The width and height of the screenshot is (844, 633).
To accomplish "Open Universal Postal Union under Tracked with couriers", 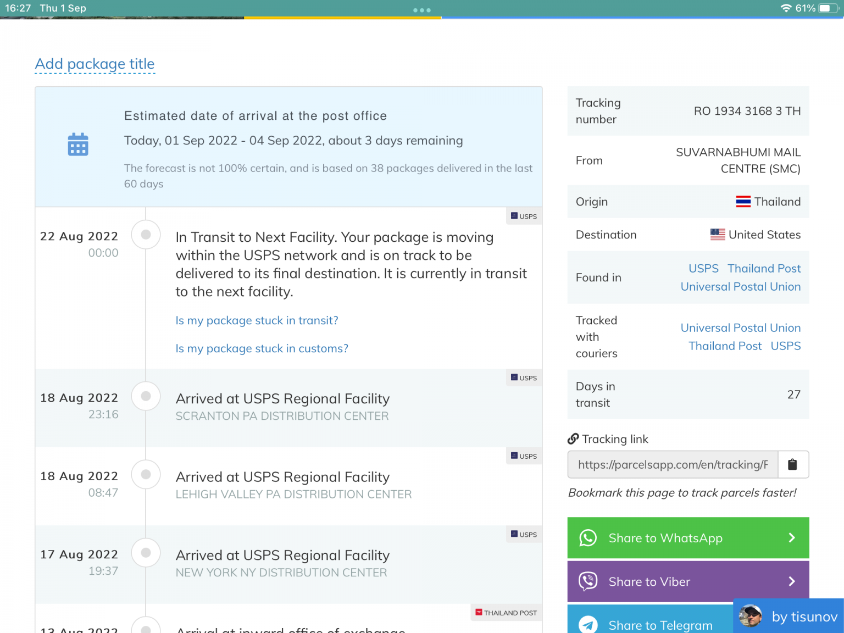I will (x=740, y=327).
